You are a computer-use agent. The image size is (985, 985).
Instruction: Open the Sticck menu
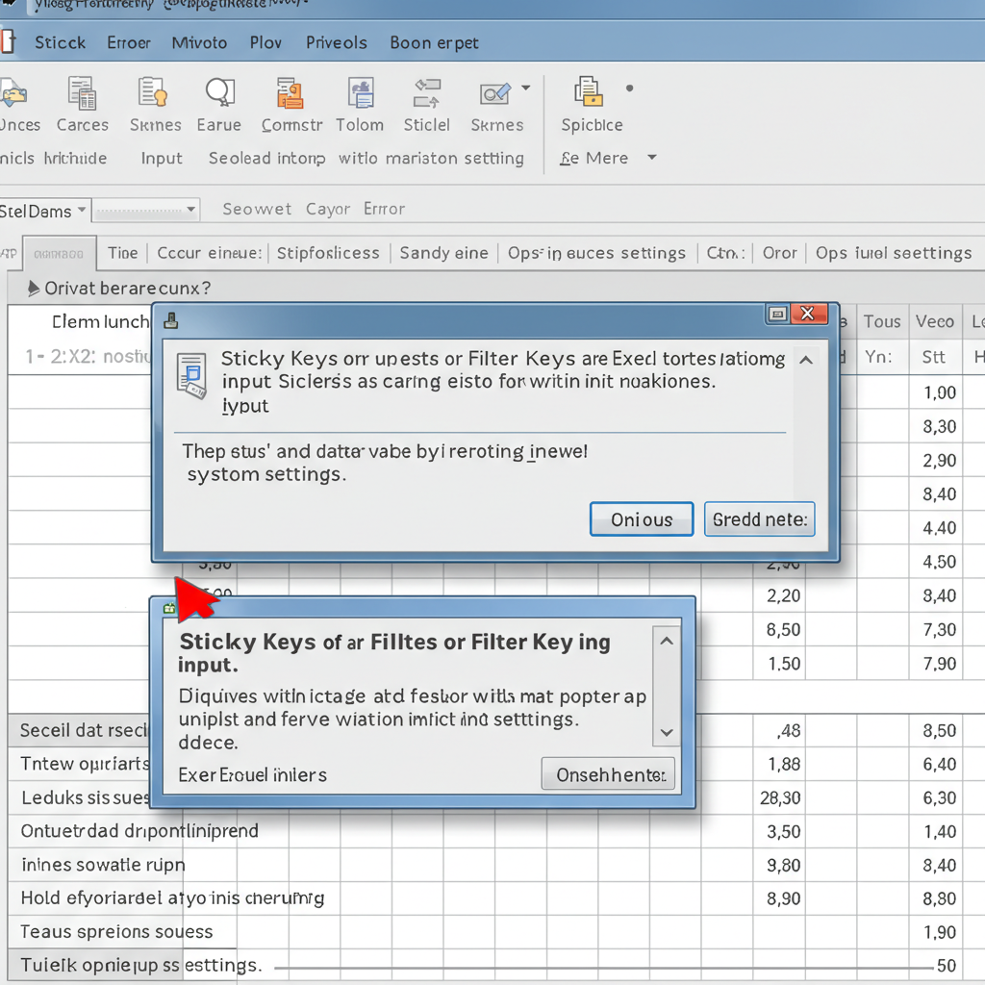60,42
